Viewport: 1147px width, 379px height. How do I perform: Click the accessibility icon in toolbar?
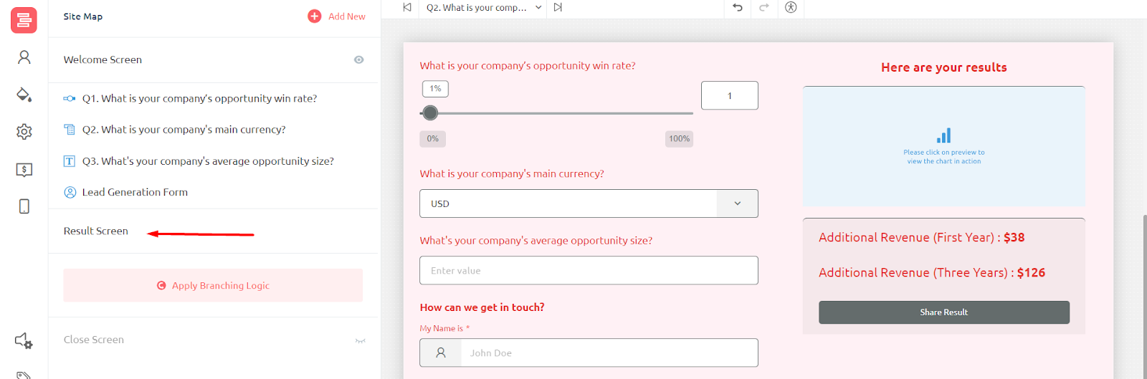coord(791,7)
